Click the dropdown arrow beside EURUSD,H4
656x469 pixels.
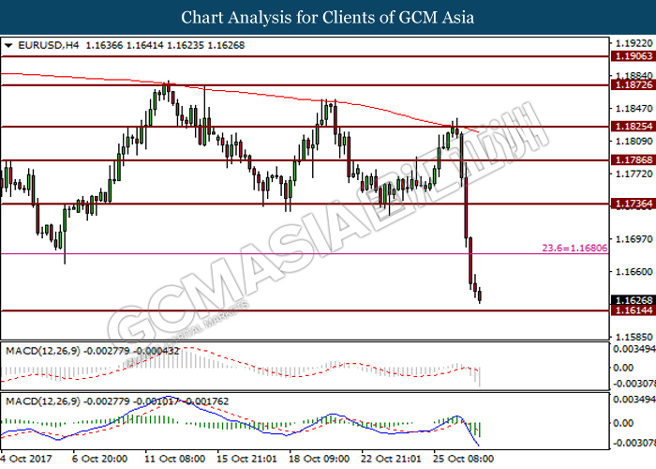pos(8,45)
